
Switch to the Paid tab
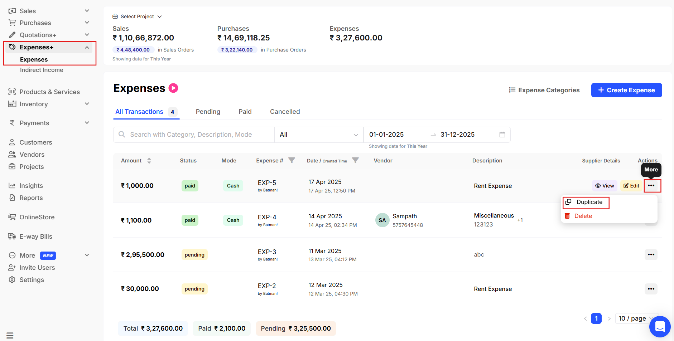(x=245, y=112)
